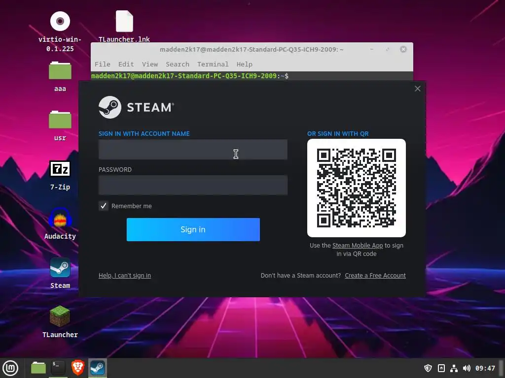Open file manager from the taskbar

point(38,368)
